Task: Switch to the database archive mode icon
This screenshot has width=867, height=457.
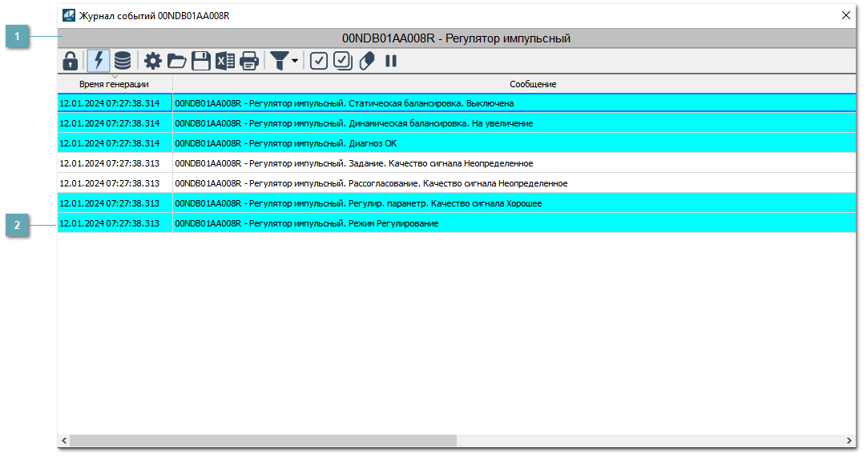Action: tap(123, 61)
